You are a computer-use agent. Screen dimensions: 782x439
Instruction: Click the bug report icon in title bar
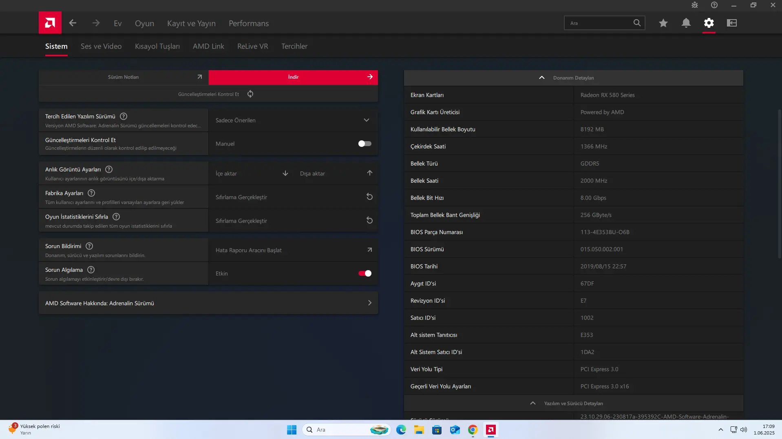[x=695, y=5]
